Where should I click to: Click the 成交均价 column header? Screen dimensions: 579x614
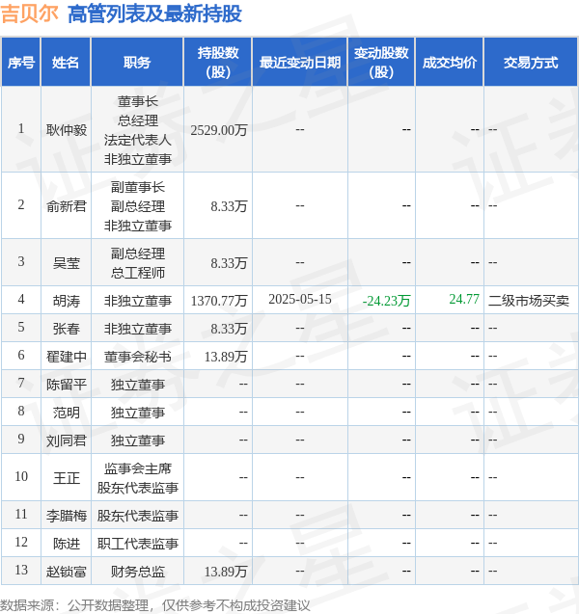pyautogui.click(x=450, y=63)
